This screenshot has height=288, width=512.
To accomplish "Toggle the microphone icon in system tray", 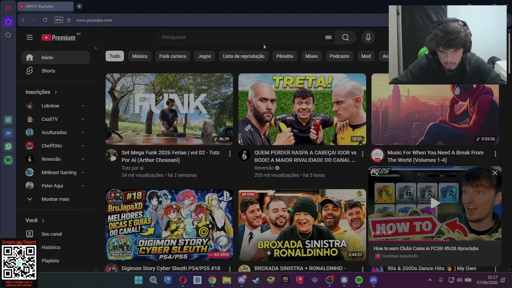I will (440, 280).
